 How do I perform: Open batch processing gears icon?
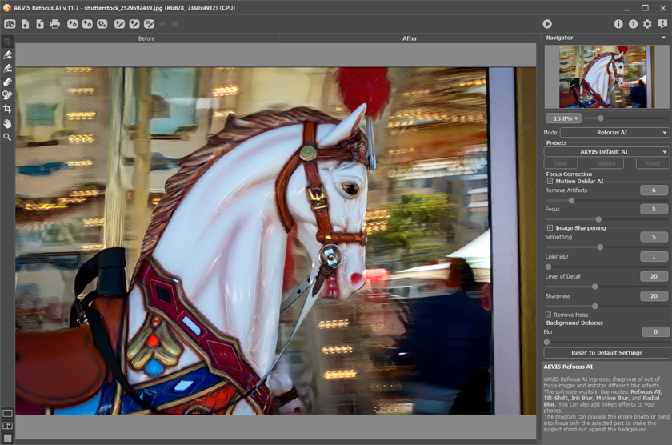(x=102, y=24)
